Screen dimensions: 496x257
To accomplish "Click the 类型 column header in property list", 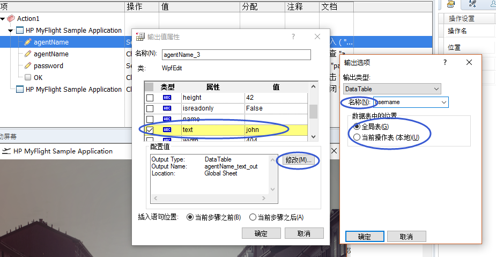I will click(x=168, y=87).
